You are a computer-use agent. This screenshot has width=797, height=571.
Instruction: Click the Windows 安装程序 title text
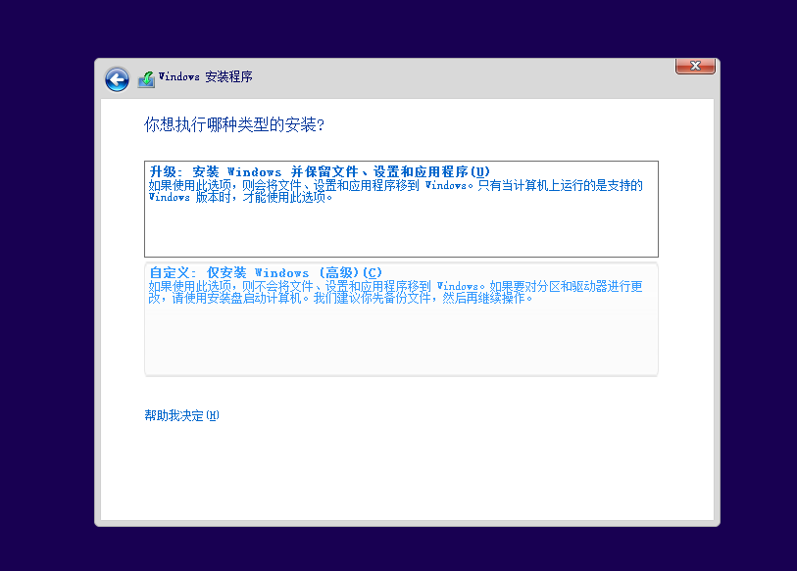tap(204, 77)
